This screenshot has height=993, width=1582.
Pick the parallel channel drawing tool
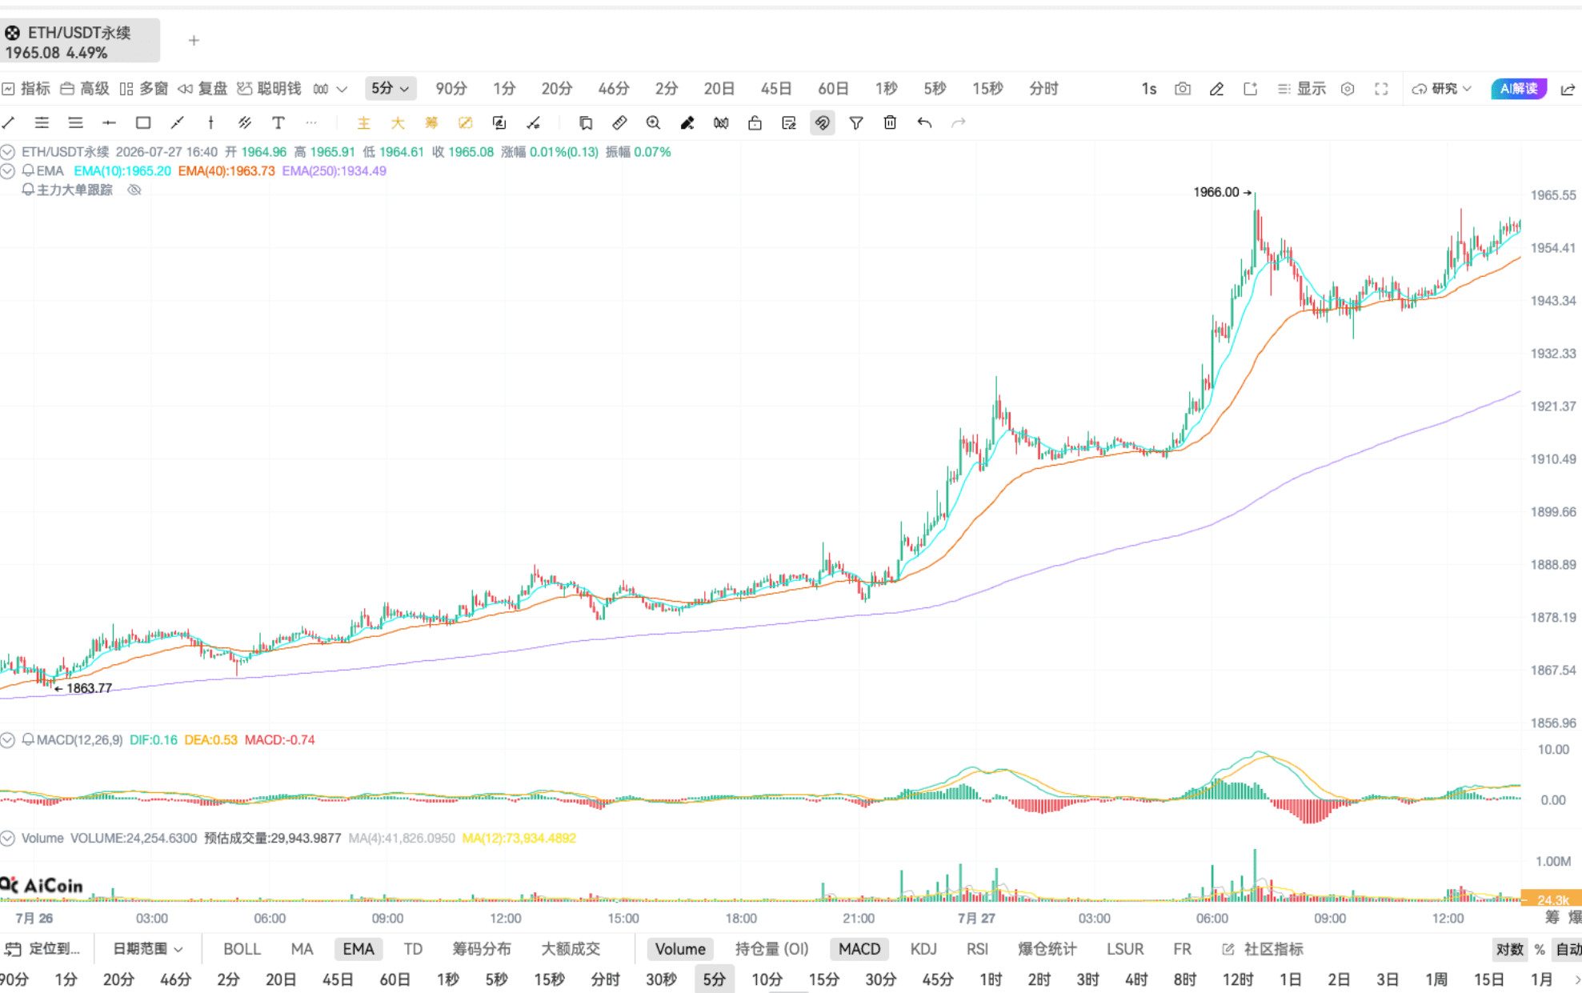coord(245,122)
